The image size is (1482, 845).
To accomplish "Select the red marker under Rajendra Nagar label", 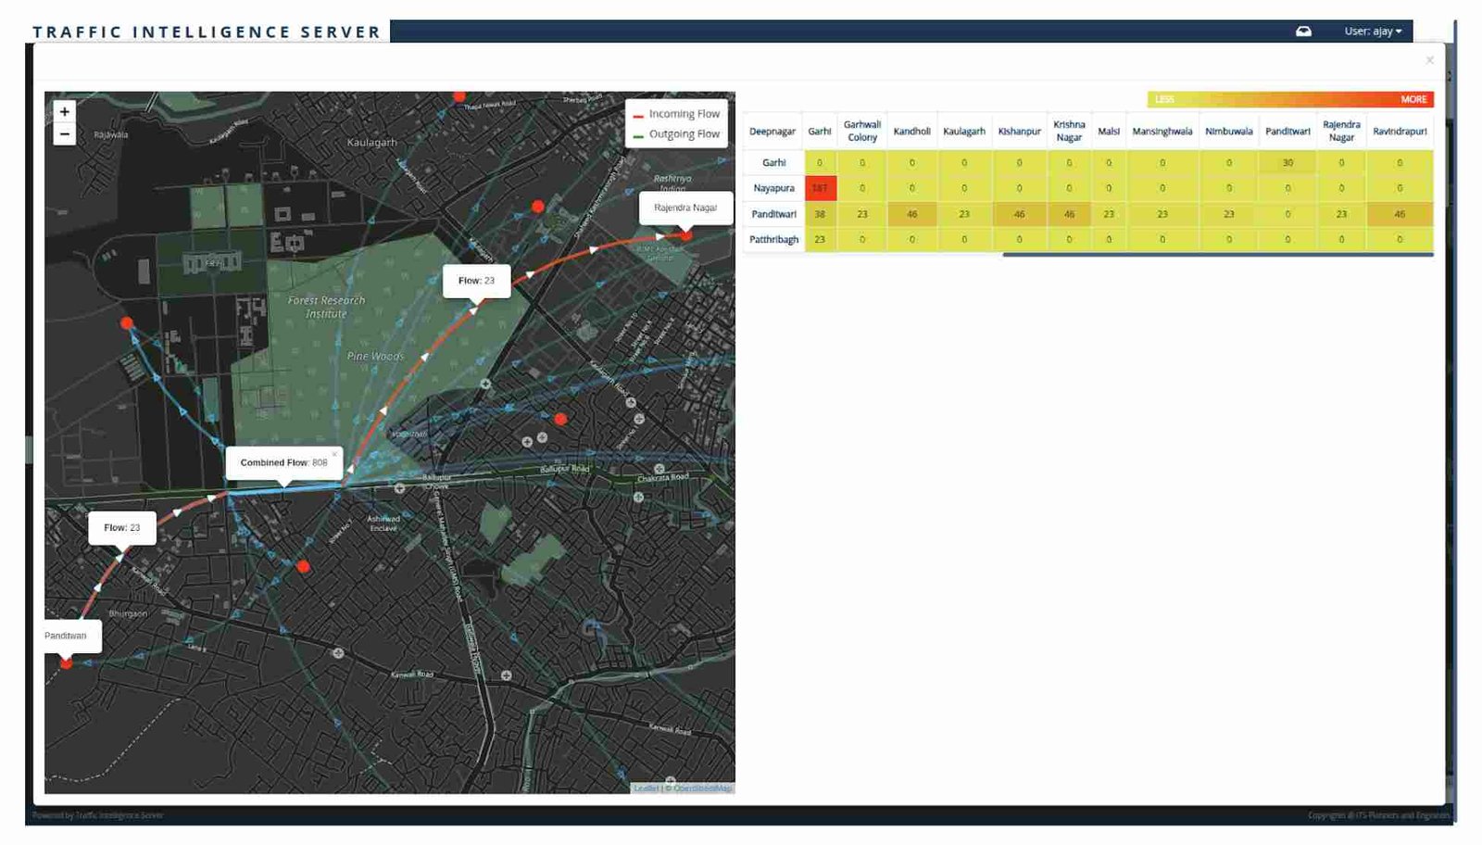I will click(686, 235).
